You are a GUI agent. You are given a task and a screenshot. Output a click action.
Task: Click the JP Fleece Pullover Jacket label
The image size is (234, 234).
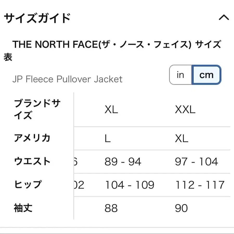tap(67, 79)
